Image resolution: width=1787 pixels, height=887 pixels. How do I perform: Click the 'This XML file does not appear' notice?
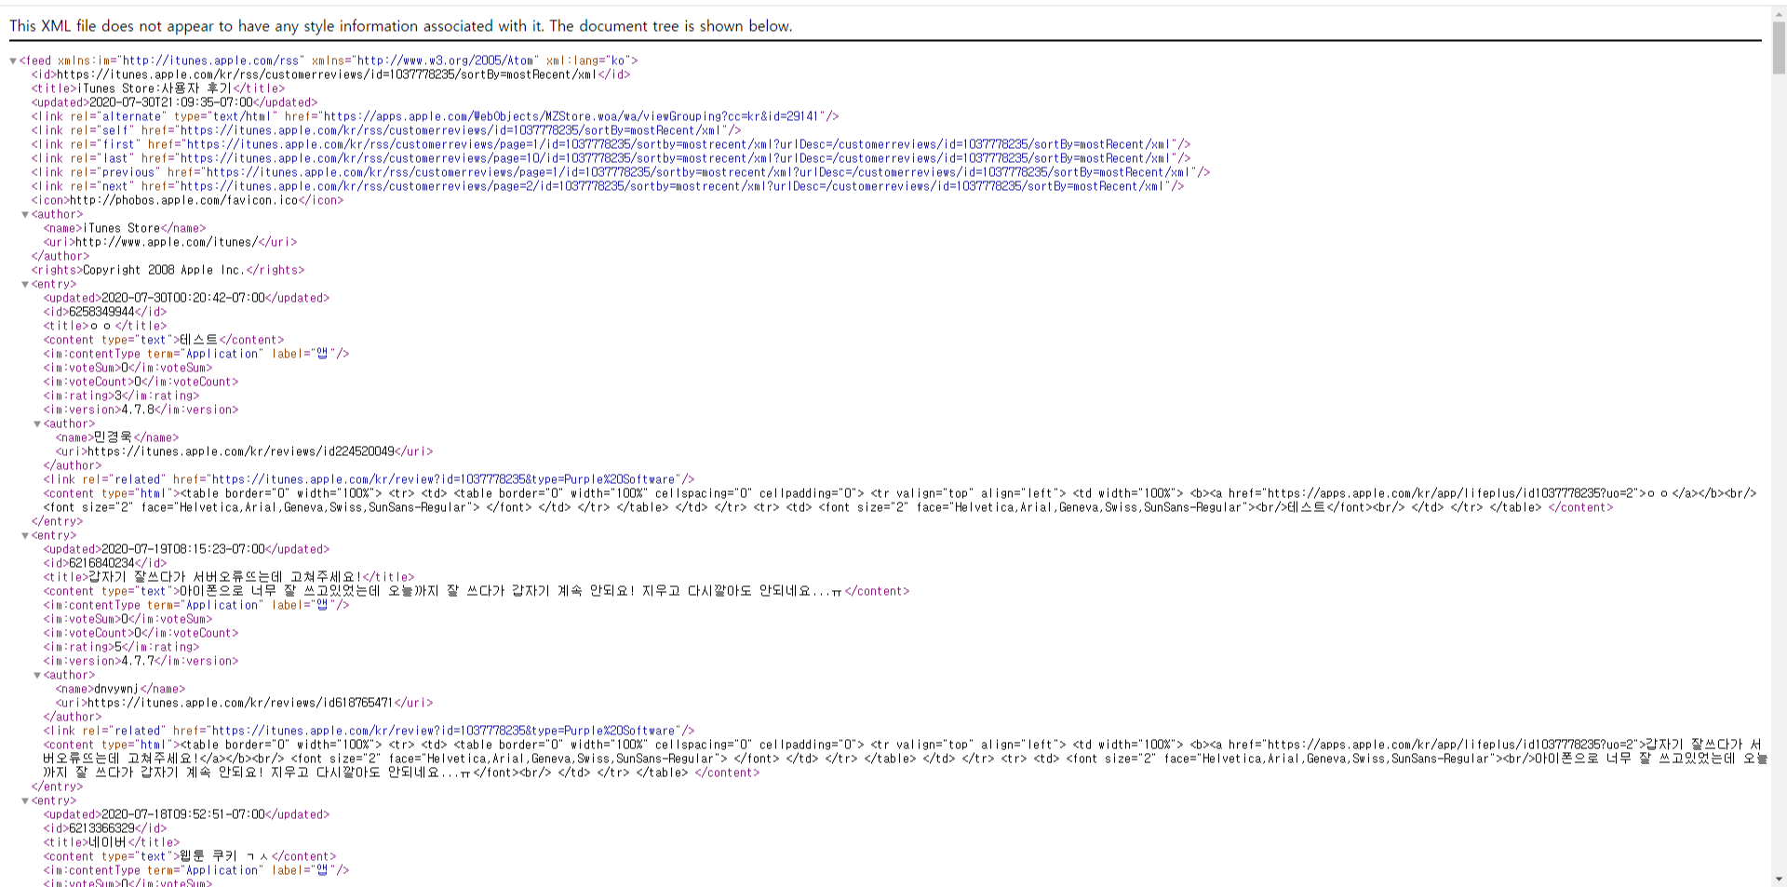tap(401, 26)
